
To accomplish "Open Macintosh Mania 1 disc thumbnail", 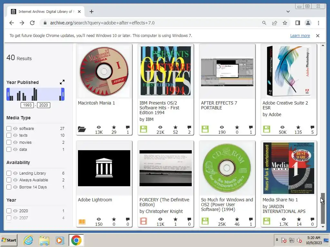I will click(104, 71).
